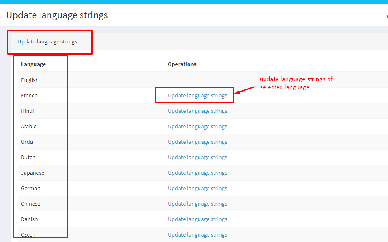Click Japanese row's Update language strings link
This screenshot has height=242, width=388.
click(197, 173)
